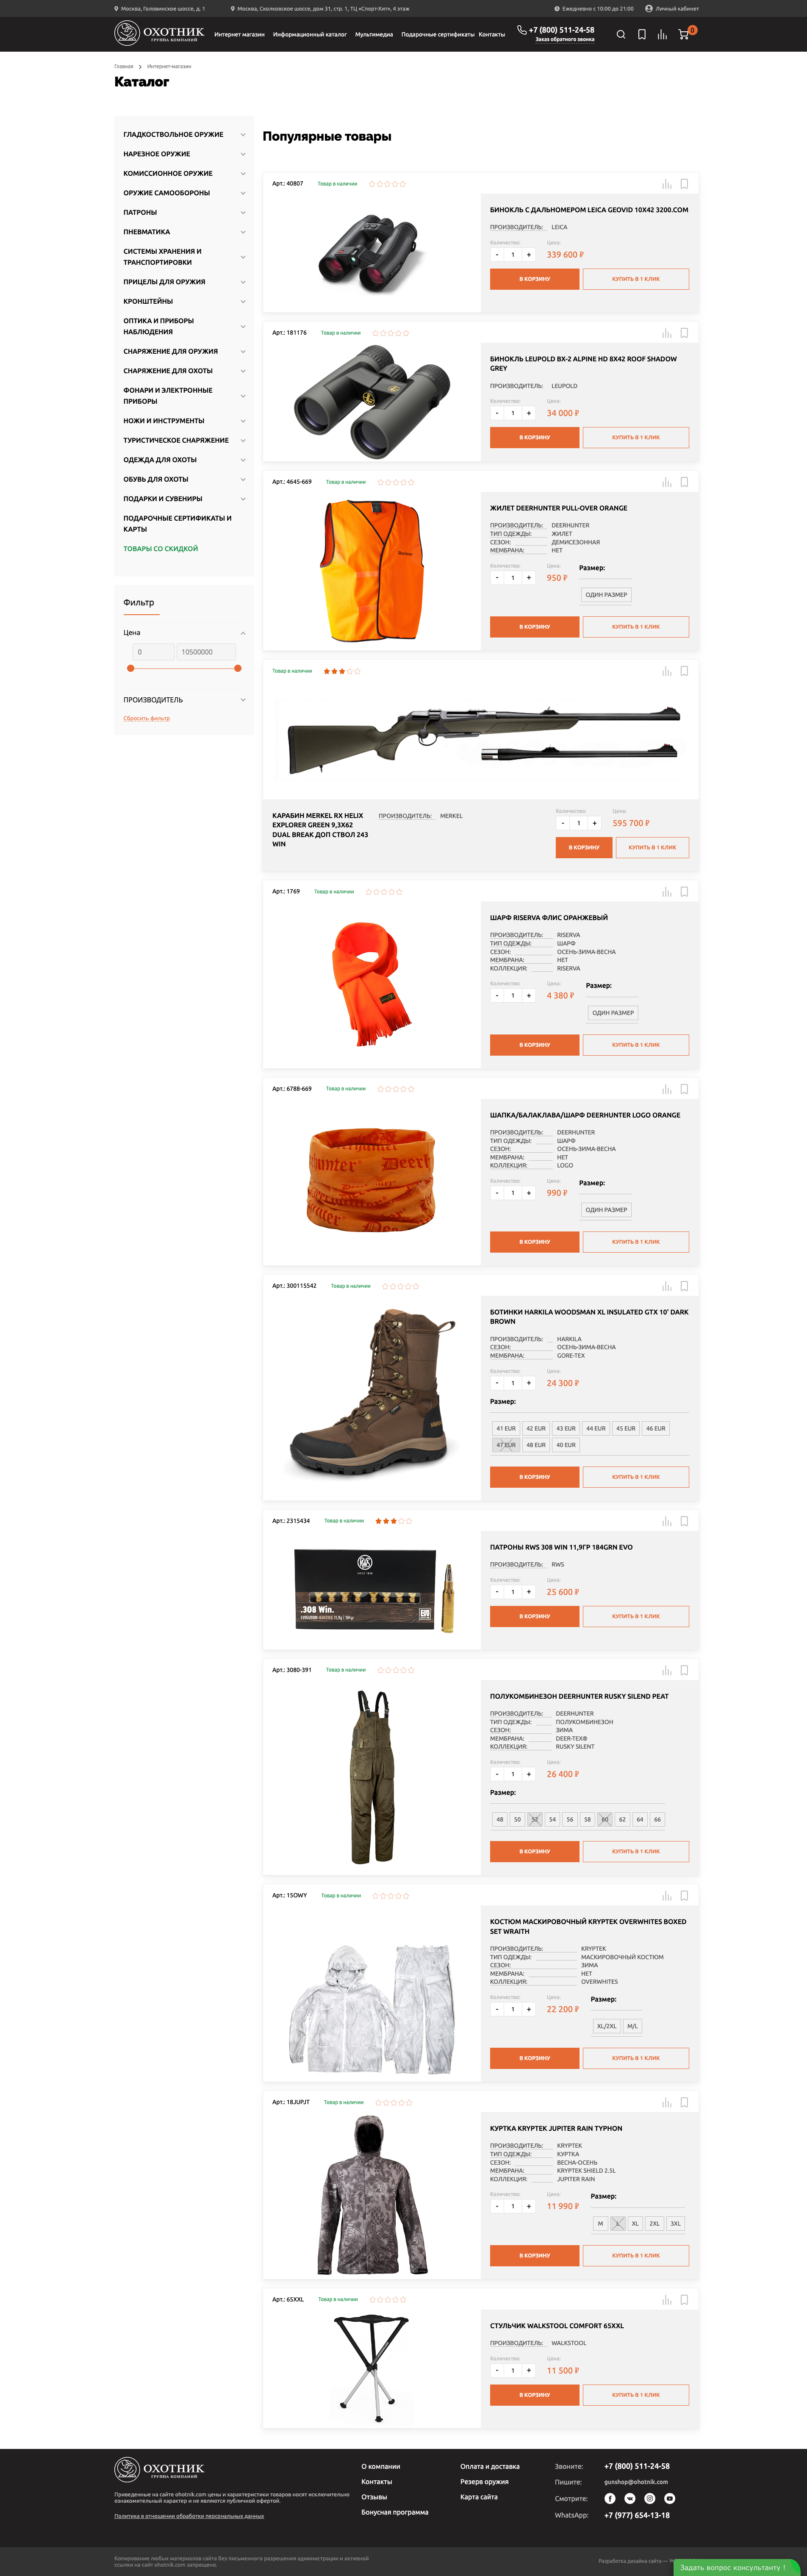Viewport: 807px width, 2576px height.
Task: Select size 43 EUR for Harkila boots
Action: pos(566,1428)
